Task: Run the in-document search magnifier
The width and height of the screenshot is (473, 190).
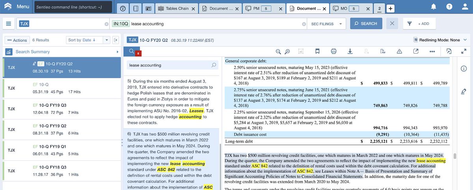Action: [214, 65]
